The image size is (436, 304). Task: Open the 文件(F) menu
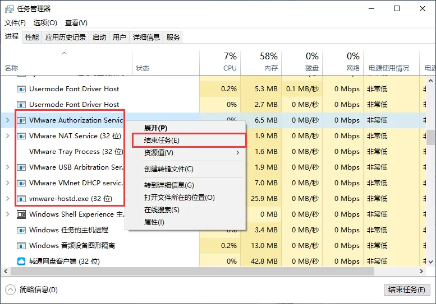pyautogui.click(x=15, y=23)
